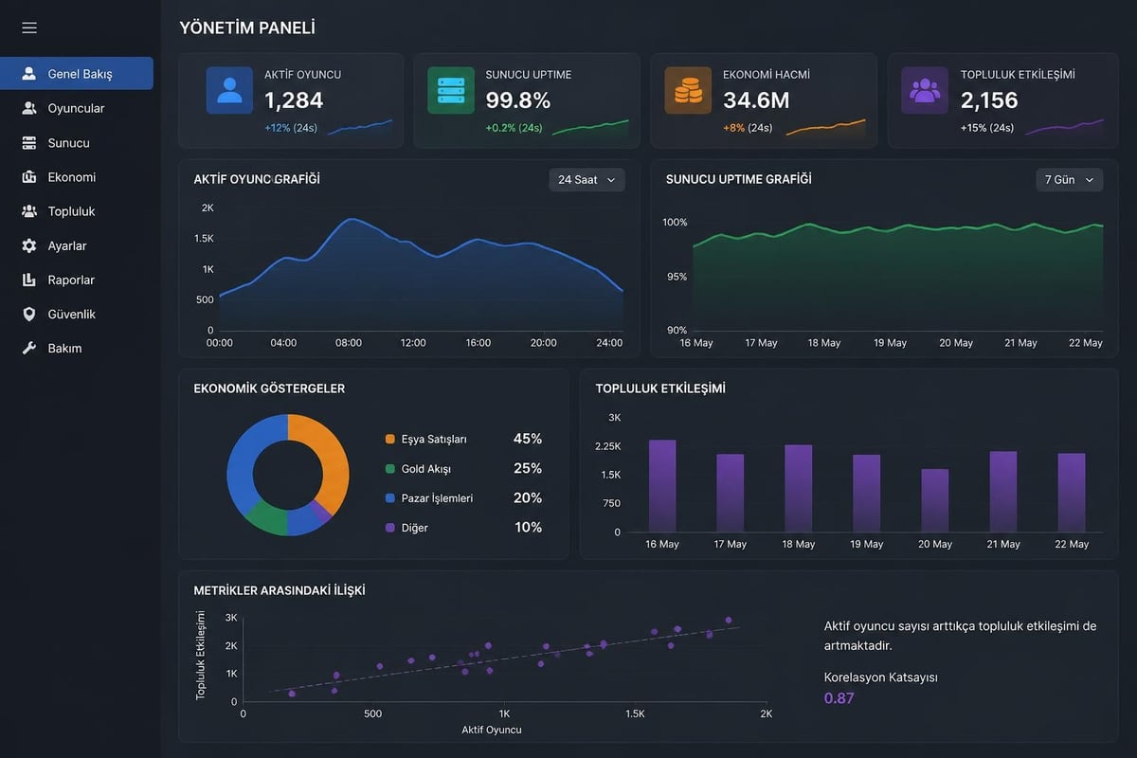Click the 19 May community bar
Screen dimensions: 1137x758
coord(867,493)
